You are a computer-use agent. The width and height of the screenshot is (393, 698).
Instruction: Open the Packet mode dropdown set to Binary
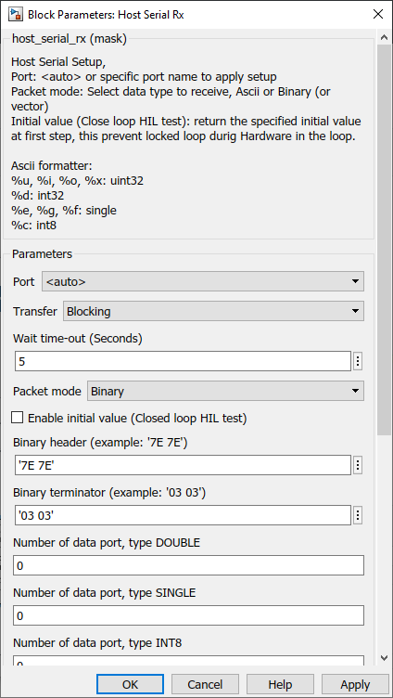point(225,392)
